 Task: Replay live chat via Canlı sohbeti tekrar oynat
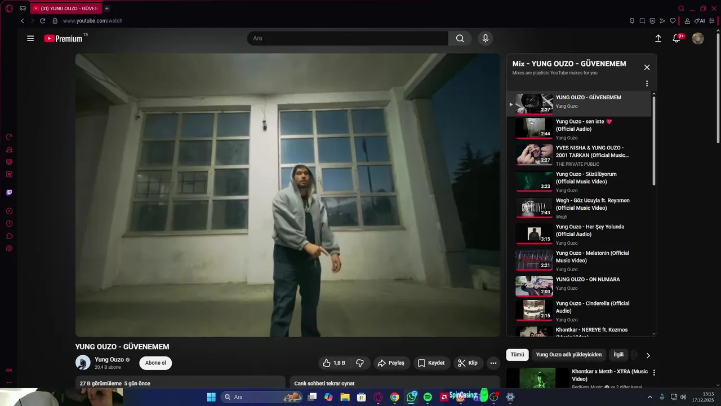tap(324, 383)
